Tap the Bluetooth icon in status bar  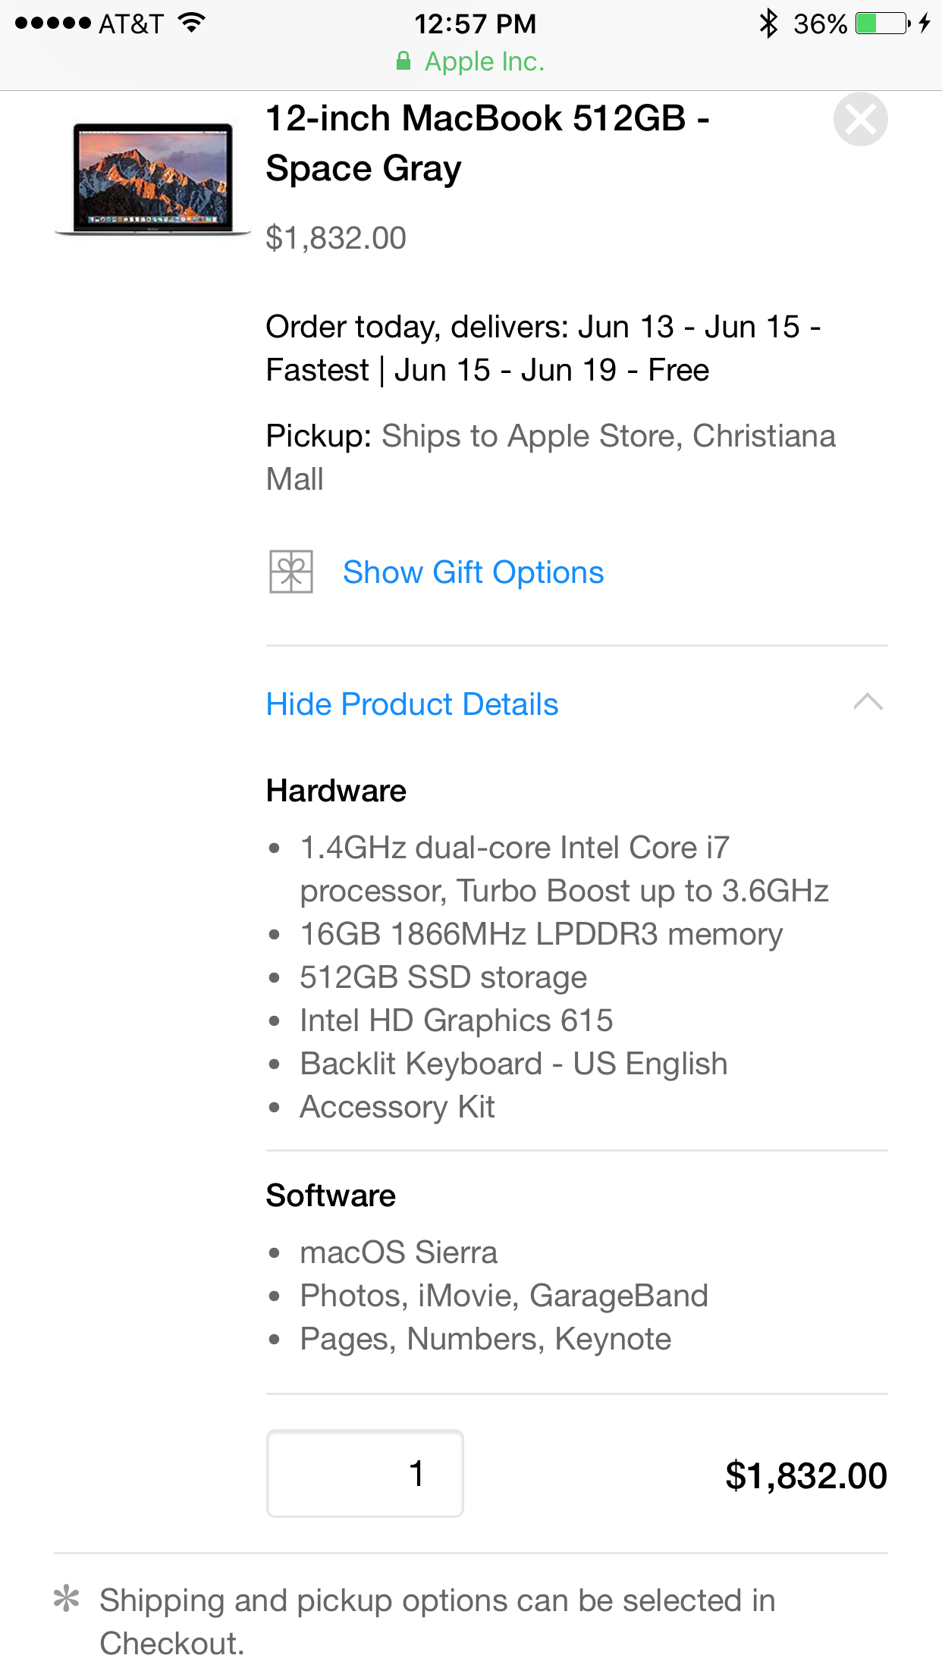click(x=768, y=24)
